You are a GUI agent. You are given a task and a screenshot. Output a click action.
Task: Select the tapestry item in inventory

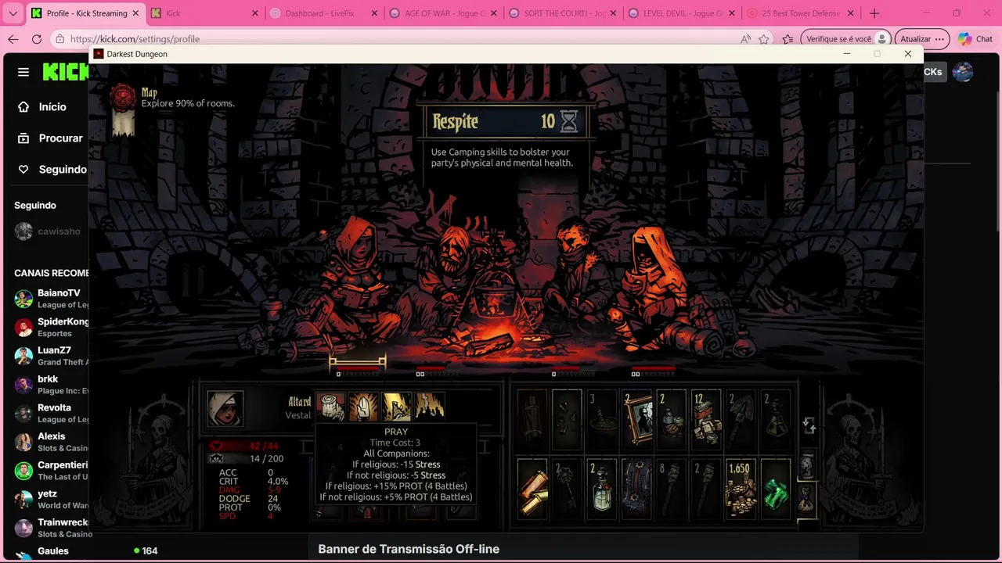pos(636,489)
